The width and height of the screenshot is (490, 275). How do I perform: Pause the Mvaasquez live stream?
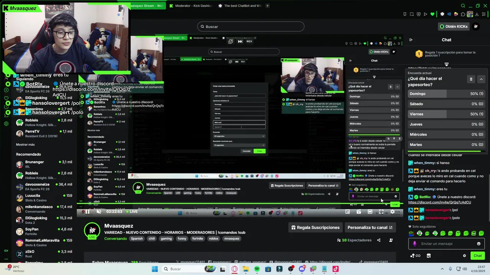coord(87,212)
